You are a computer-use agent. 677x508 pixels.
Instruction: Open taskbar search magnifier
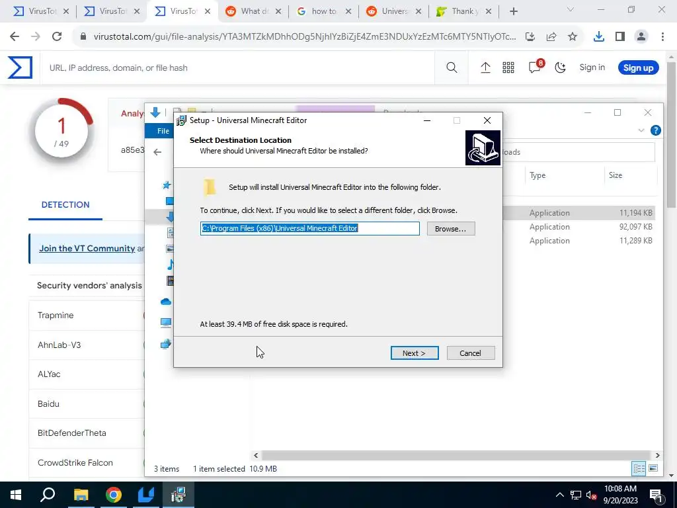click(48, 495)
